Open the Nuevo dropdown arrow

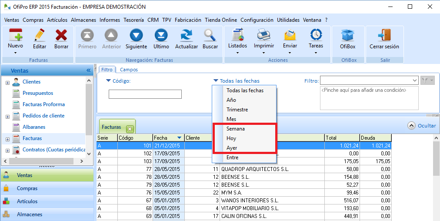15,53
